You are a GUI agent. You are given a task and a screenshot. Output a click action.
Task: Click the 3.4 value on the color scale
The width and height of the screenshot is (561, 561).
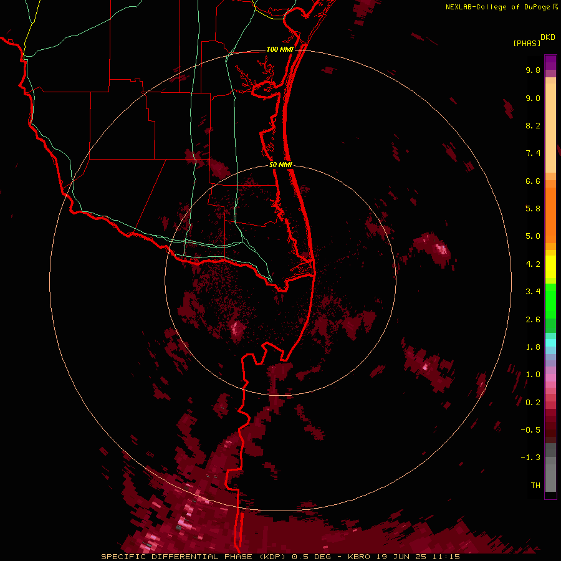(x=533, y=292)
